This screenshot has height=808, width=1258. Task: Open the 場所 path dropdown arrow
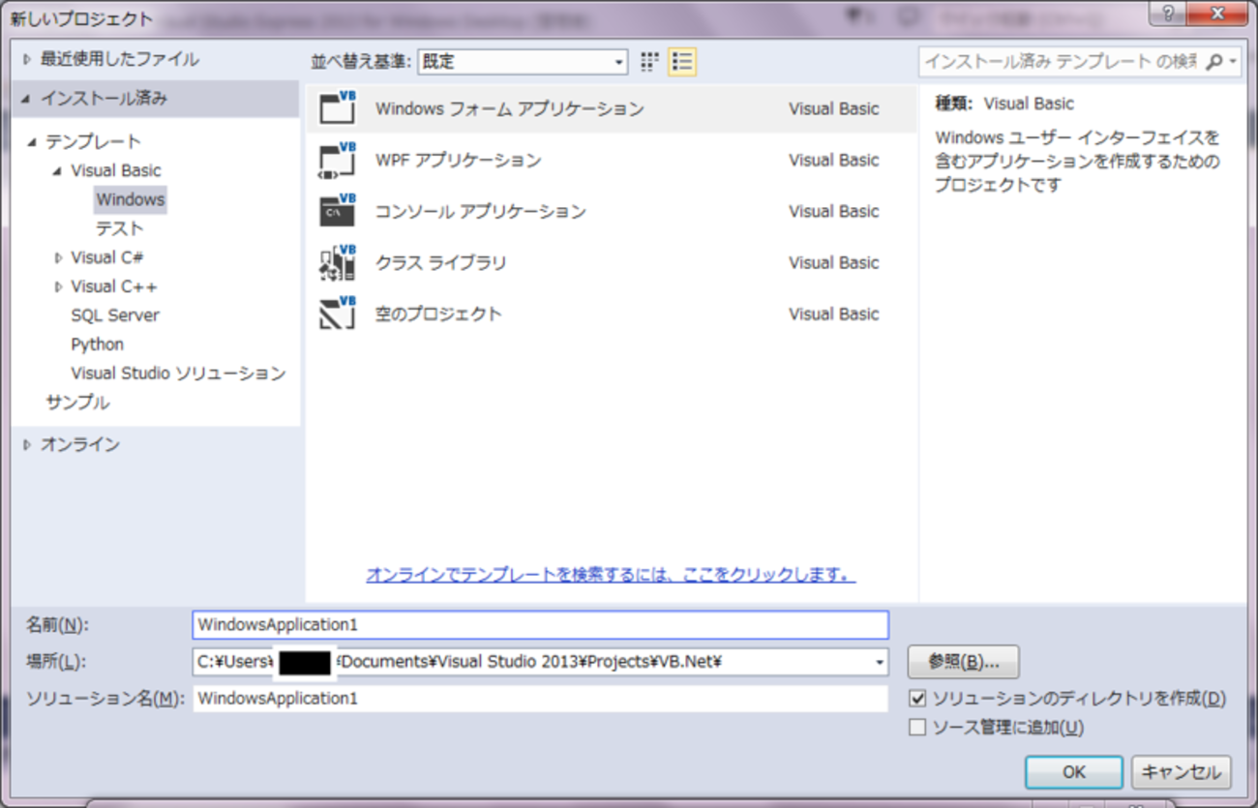(x=879, y=662)
